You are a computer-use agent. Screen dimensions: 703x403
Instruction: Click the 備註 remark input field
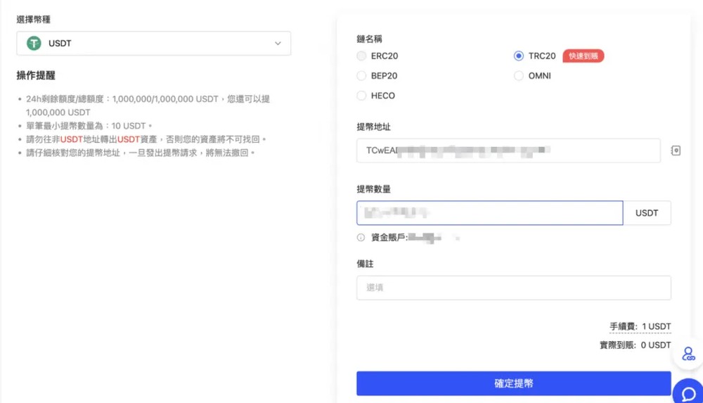click(x=514, y=288)
